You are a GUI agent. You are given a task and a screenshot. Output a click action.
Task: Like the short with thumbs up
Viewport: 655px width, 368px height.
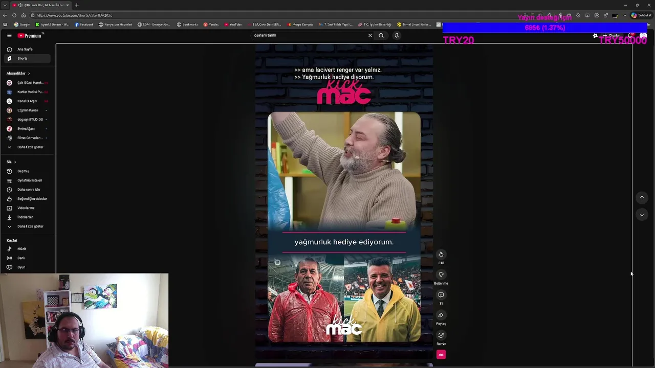[x=441, y=254]
